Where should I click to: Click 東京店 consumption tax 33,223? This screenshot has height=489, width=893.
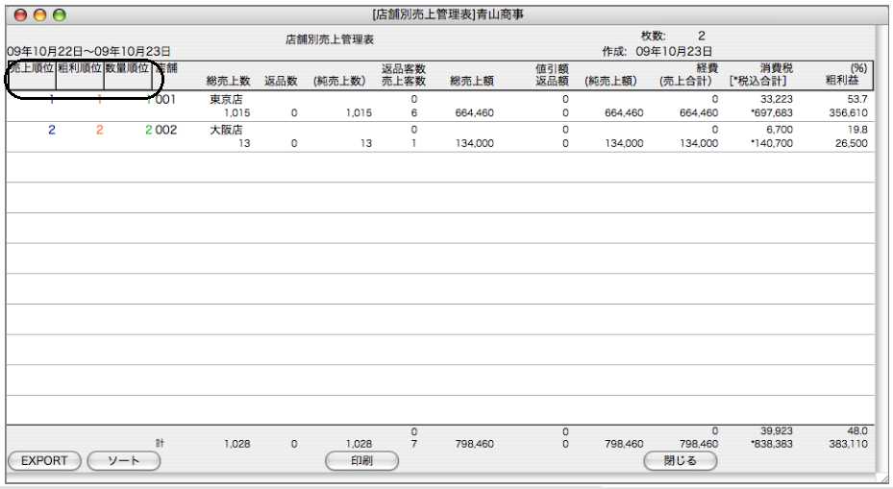(x=777, y=100)
